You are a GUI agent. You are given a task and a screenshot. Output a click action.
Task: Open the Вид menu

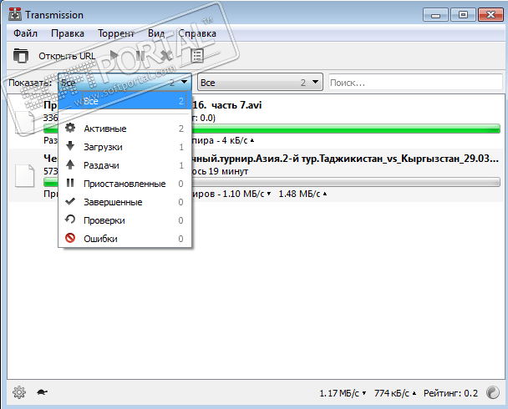click(156, 33)
